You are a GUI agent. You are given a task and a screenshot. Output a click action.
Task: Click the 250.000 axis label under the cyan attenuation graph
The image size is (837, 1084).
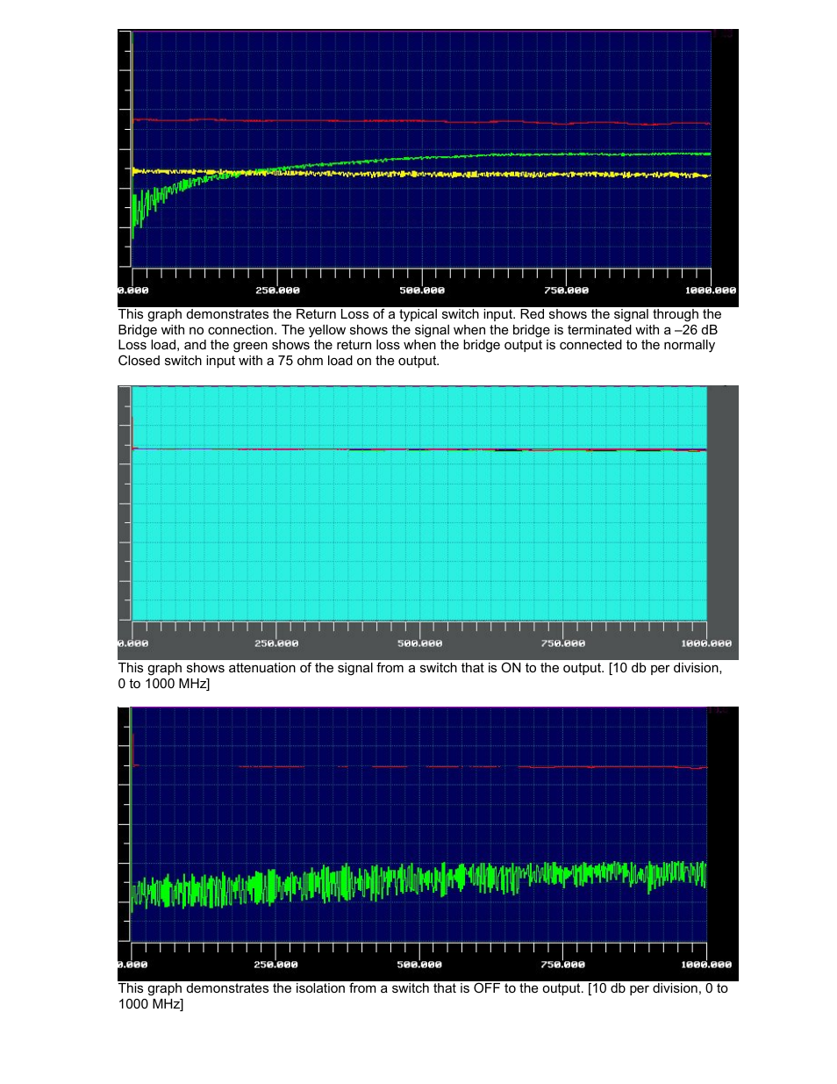tap(276, 643)
